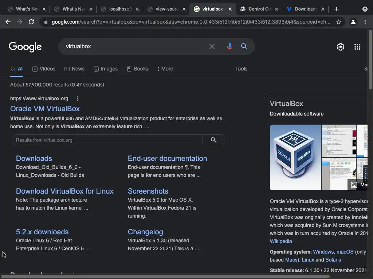Open the Chrome profile icon
This screenshot has height=279, width=373.
pyautogui.click(x=353, y=22)
